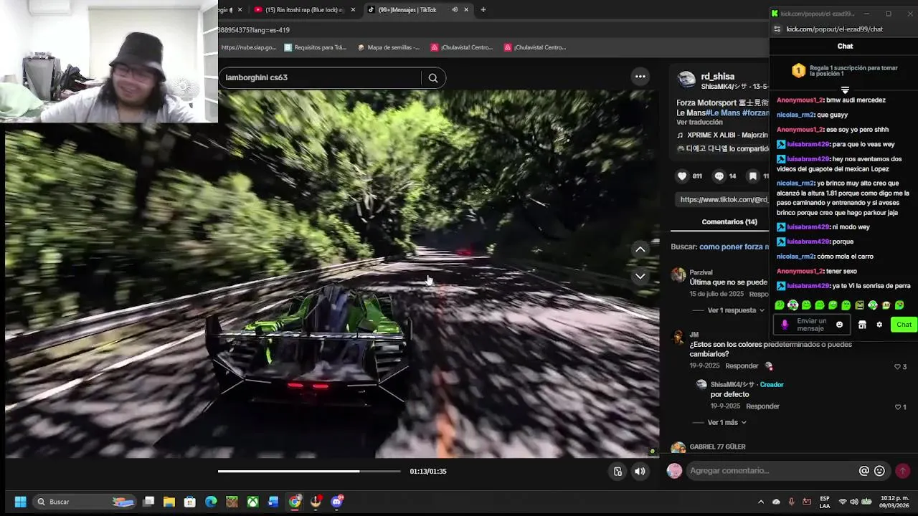Open the three-dot more options menu on video
The image size is (918, 516).
640,77
